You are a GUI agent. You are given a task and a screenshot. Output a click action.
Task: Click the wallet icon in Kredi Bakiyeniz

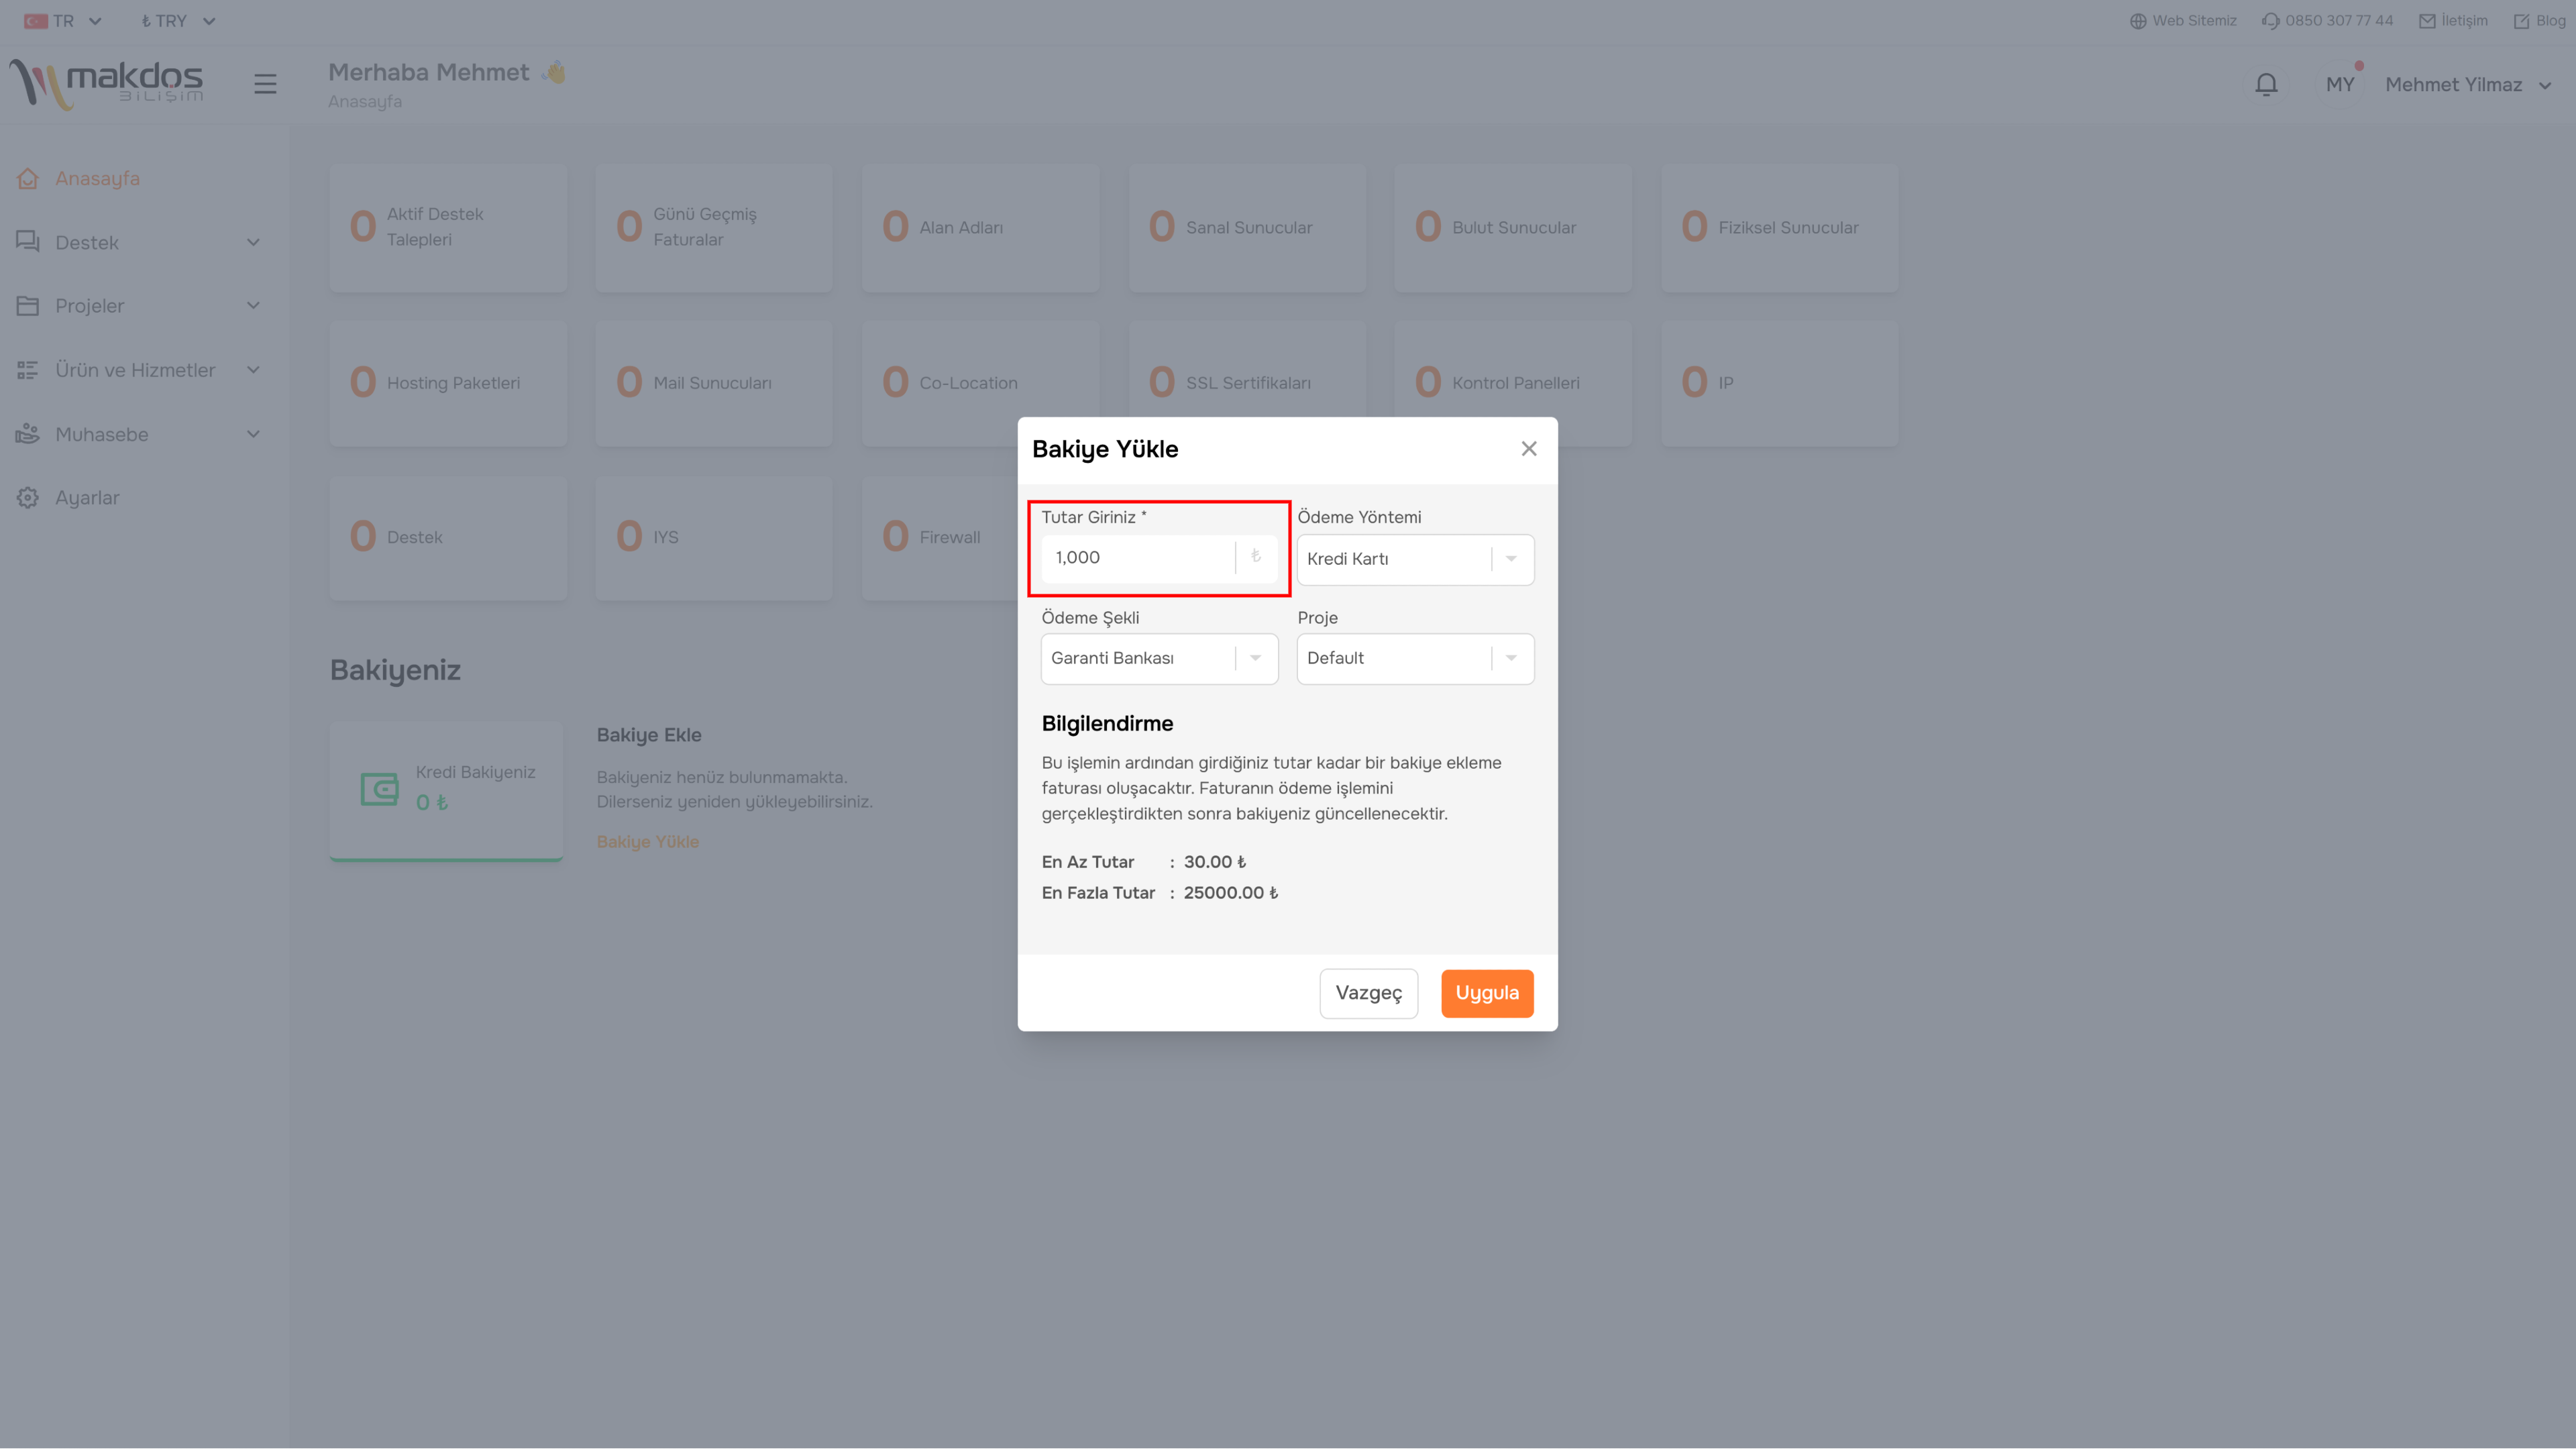tap(379, 789)
